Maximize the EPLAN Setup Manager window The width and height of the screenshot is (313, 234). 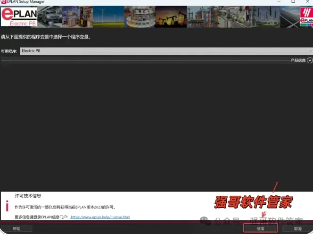point(293,1)
